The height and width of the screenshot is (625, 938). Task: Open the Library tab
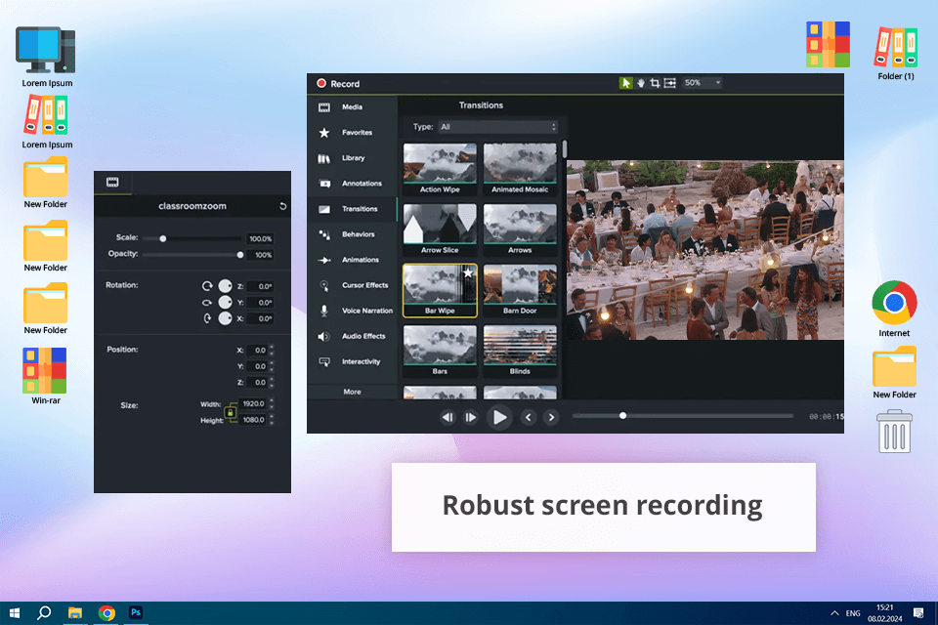pos(352,158)
